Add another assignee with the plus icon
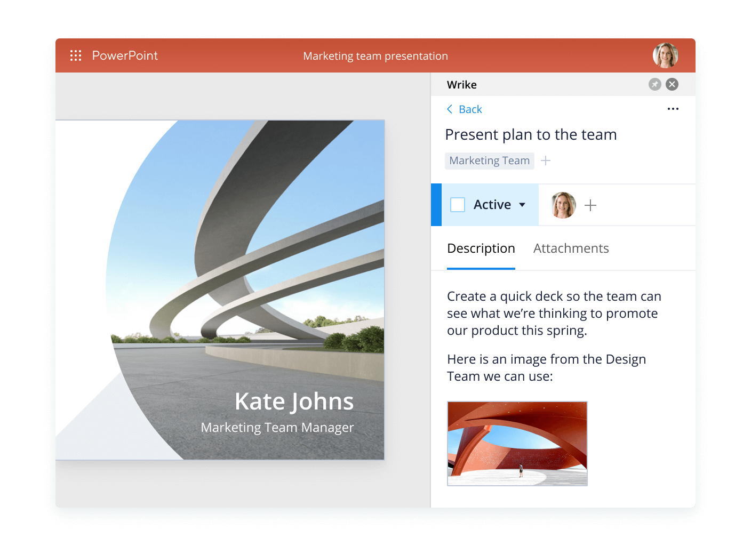Image resolution: width=751 pixels, height=546 pixels. click(x=590, y=205)
